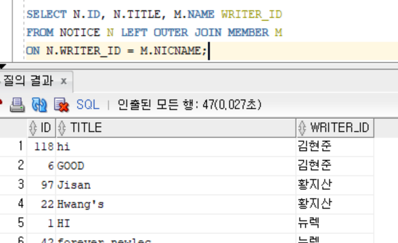Screen dimensions: 398x243
Task: Select the title cell 'hi'
Action: 176,146
